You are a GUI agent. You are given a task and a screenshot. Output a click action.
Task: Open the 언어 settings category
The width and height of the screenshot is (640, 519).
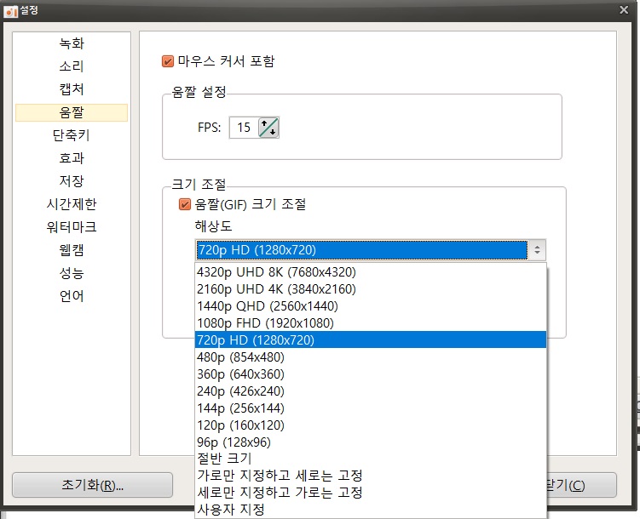pos(72,296)
